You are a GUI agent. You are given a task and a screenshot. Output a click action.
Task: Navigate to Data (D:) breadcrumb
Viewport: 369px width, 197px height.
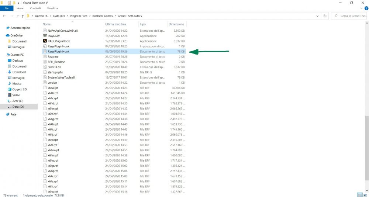[x=59, y=16]
